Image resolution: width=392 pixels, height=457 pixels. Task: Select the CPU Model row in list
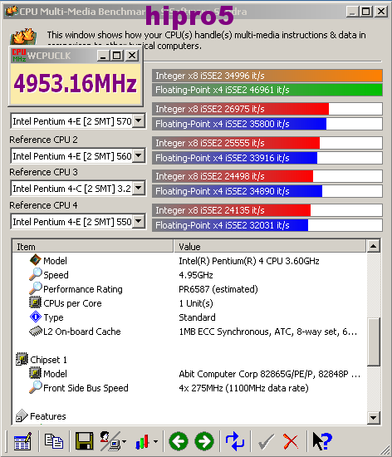click(189, 260)
